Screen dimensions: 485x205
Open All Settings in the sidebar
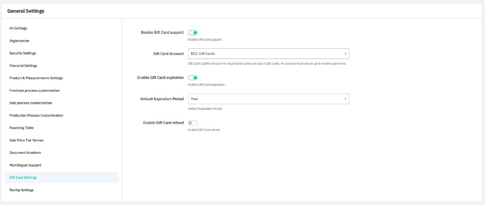[18, 28]
